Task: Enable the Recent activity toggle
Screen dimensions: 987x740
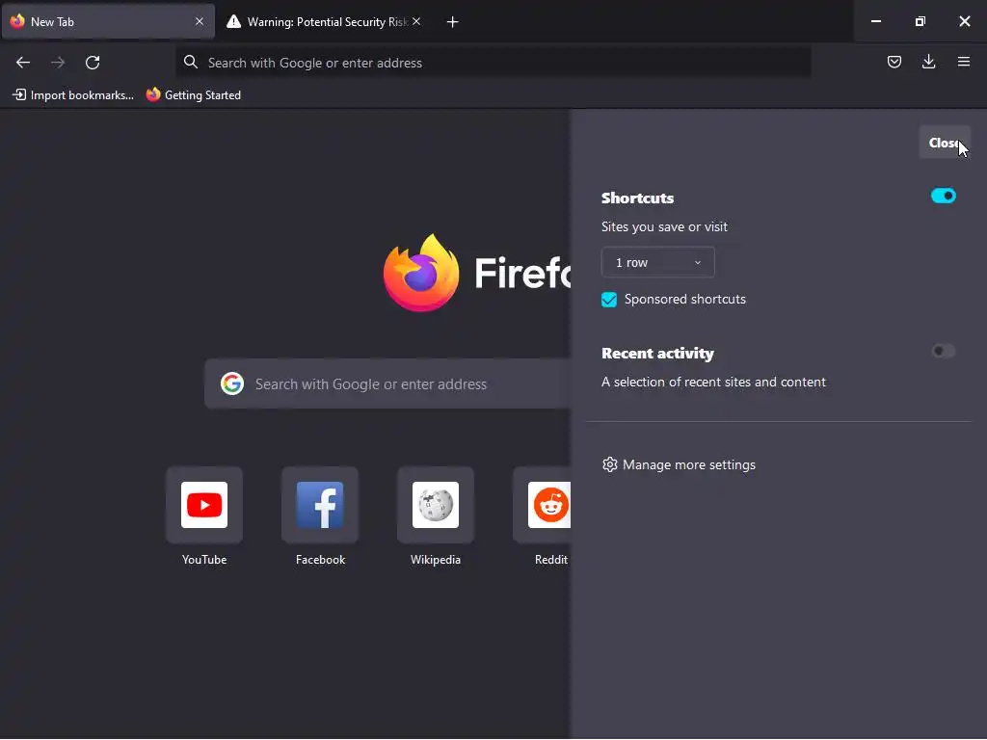Action: coord(943,351)
